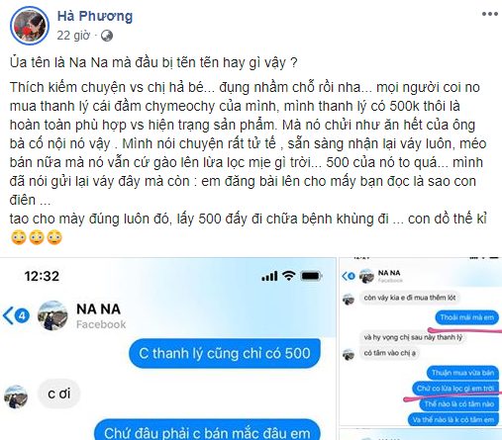Select the message "Chứ đâu phải c bán mắc đâu em"
The width and height of the screenshot is (502, 440).
tap(207, 431)
